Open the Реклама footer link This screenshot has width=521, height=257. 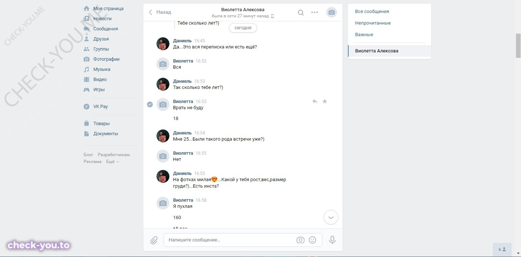(x=93, y=162)
